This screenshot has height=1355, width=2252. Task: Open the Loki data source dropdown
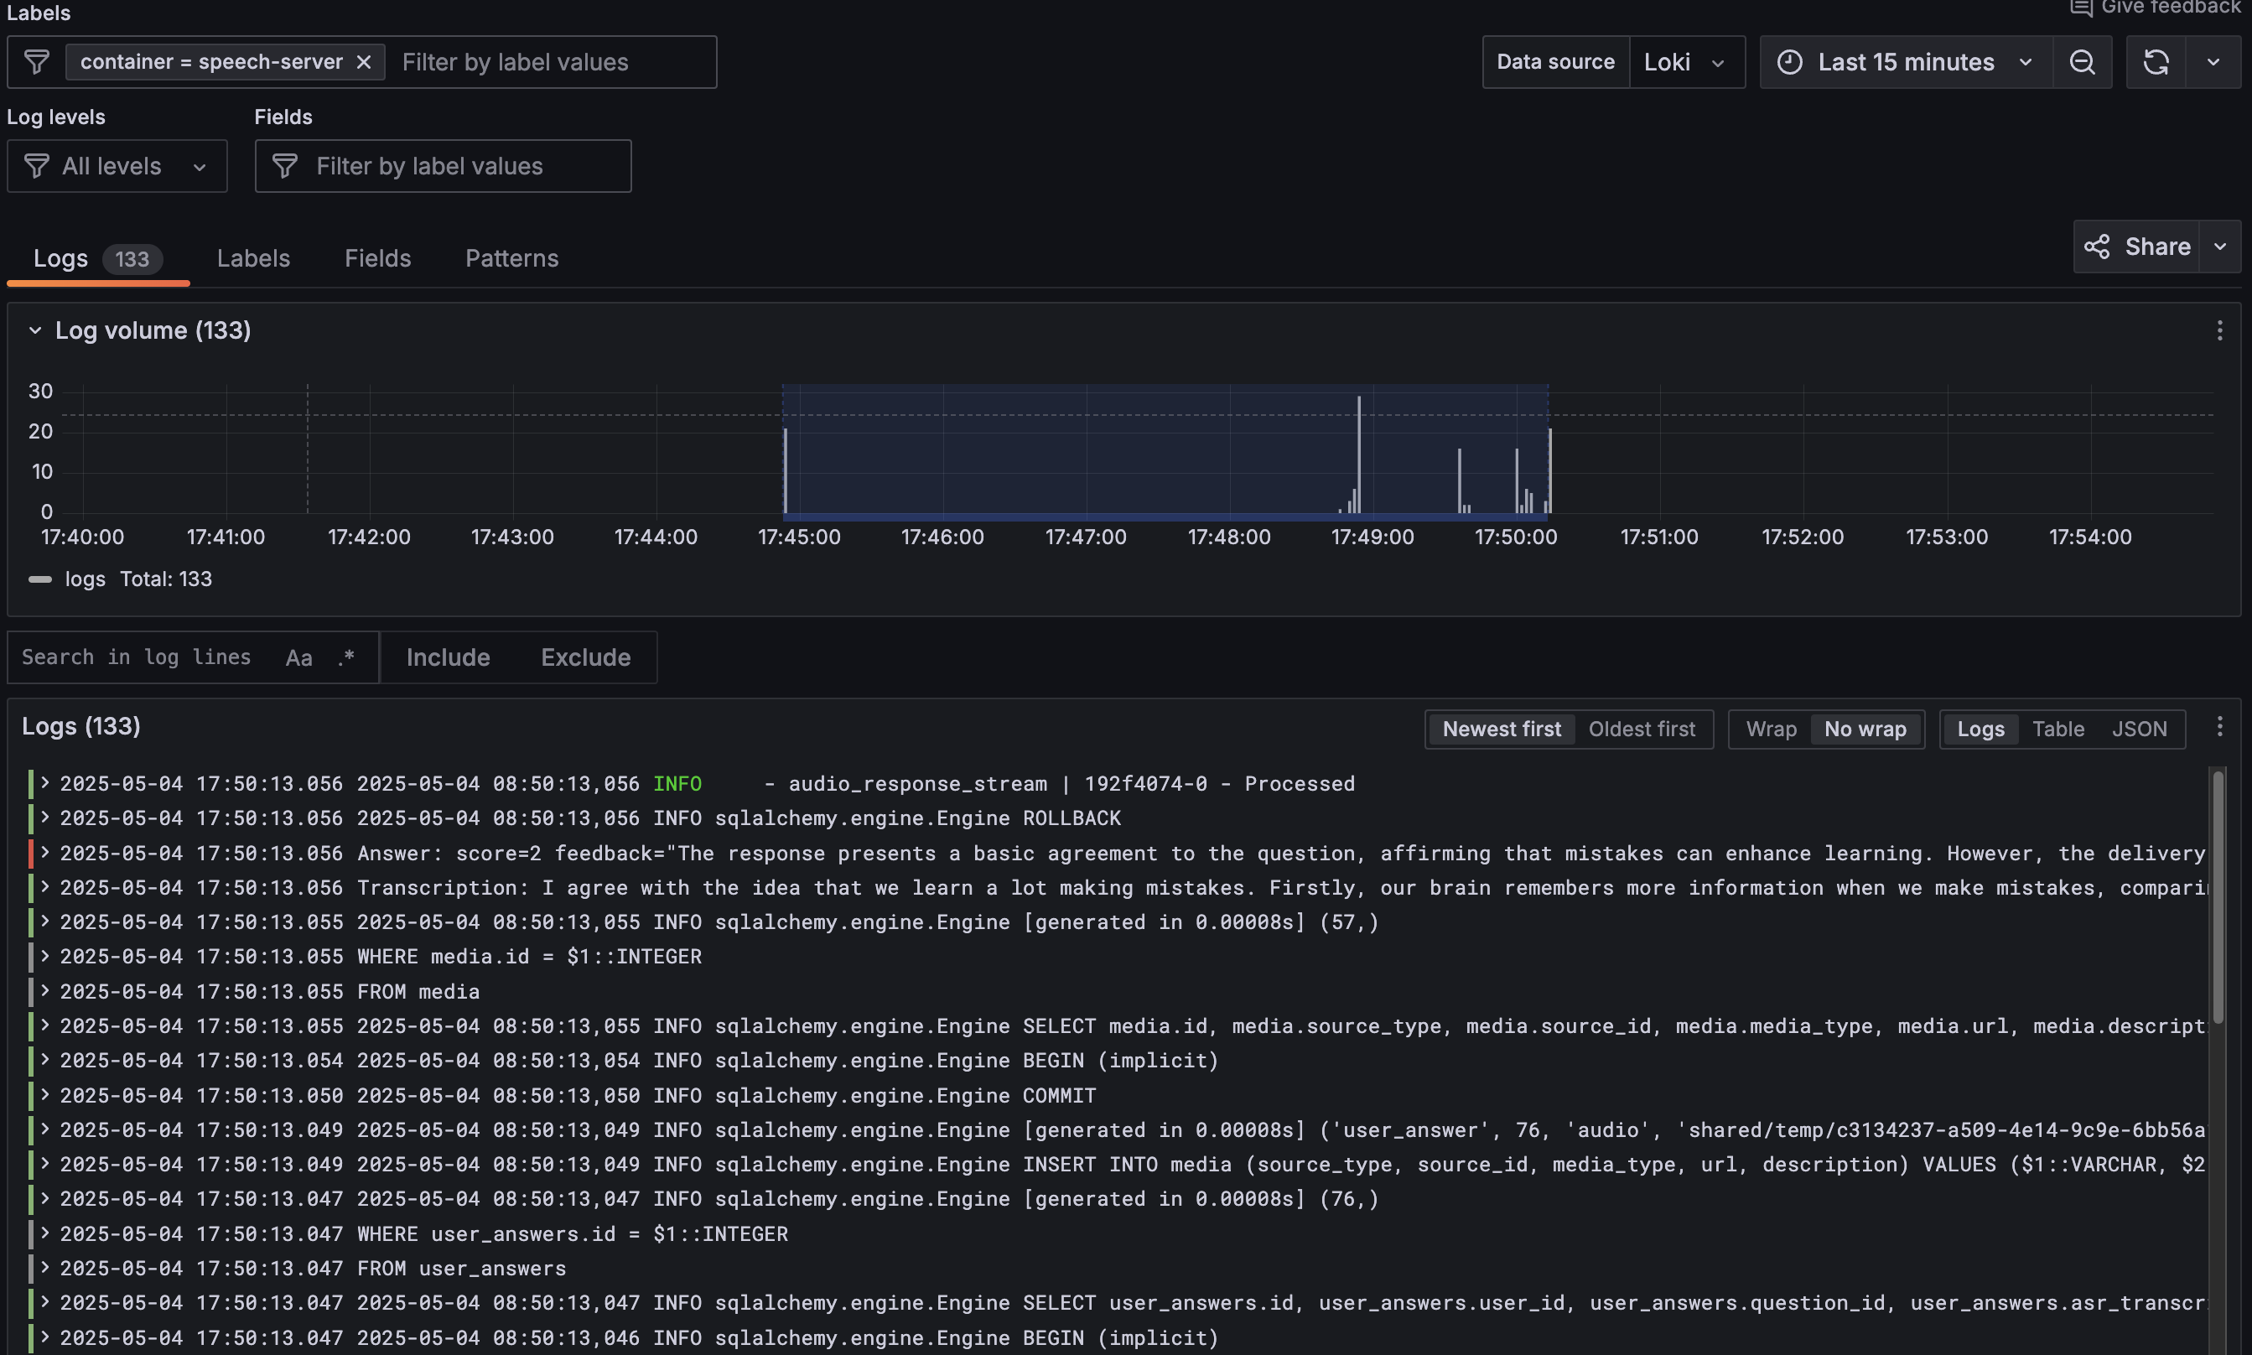pos(1686,62)
